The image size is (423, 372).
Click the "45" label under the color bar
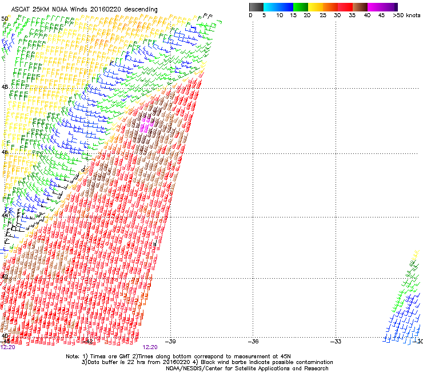[381, 15]
